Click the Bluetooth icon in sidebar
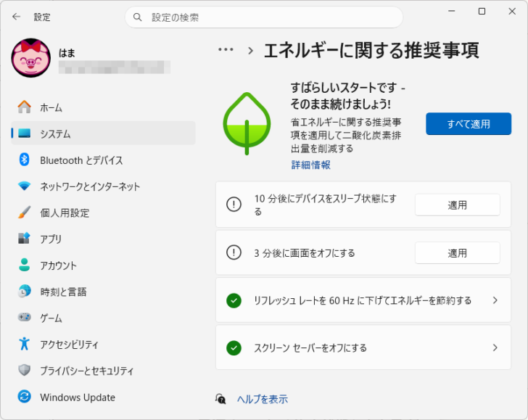Viewport: 528px width, 420px height. pyautogui.click(x=24, y=160)
